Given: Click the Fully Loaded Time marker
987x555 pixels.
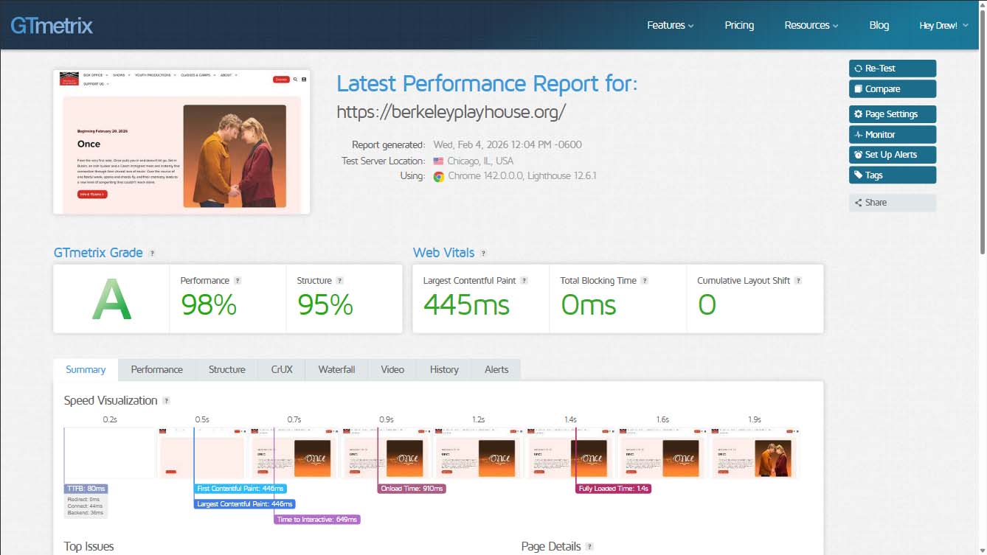Looking at the screenshot, I should [614, 489].
